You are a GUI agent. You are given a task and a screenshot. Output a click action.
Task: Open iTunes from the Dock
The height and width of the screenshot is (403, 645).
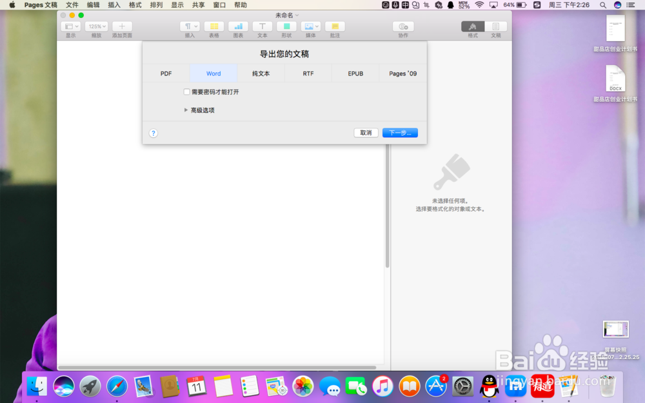(x=382, y=386)
